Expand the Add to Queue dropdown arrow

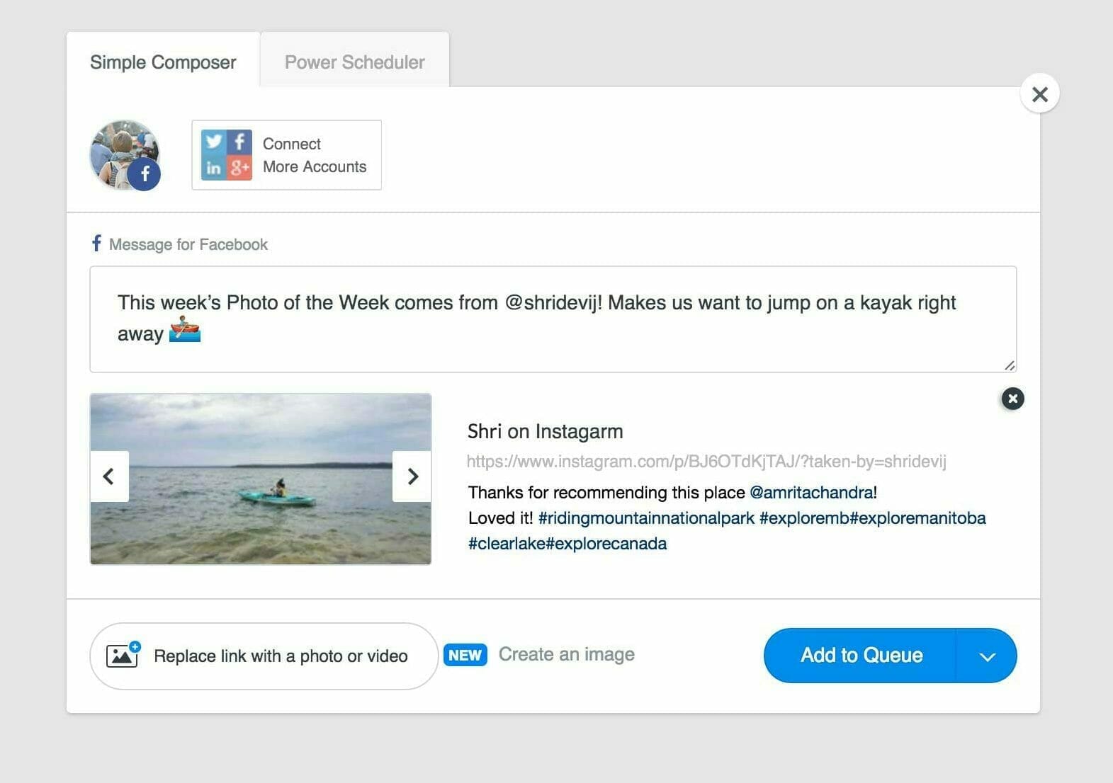point(987,656)
